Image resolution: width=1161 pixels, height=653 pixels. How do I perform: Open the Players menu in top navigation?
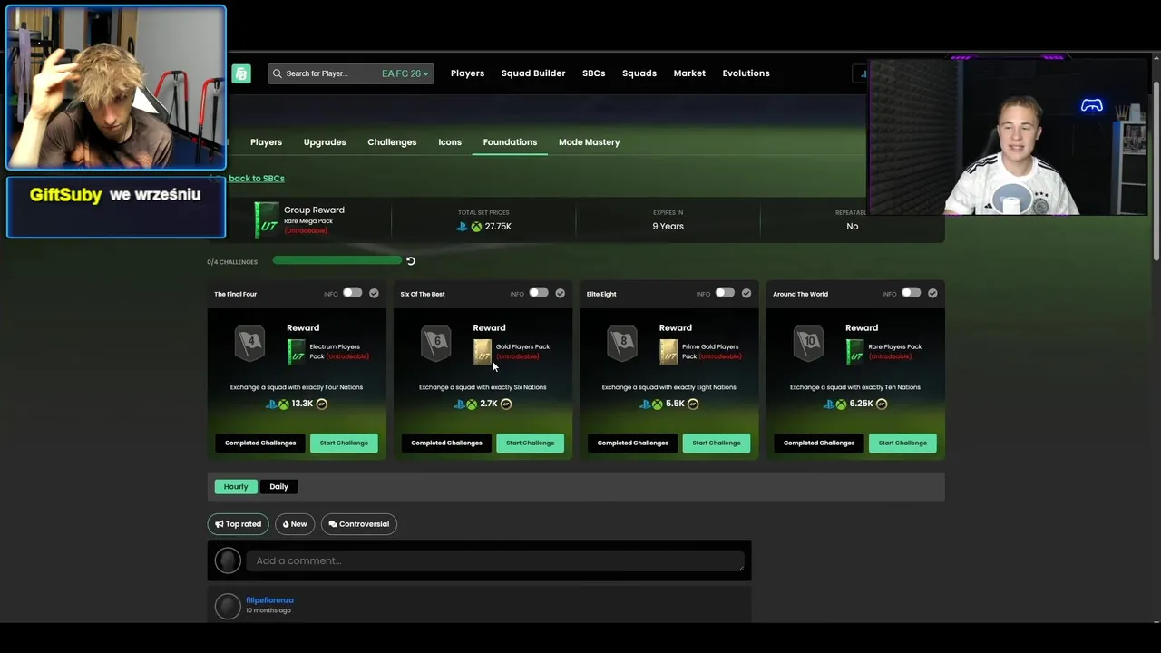coord(467,73)
